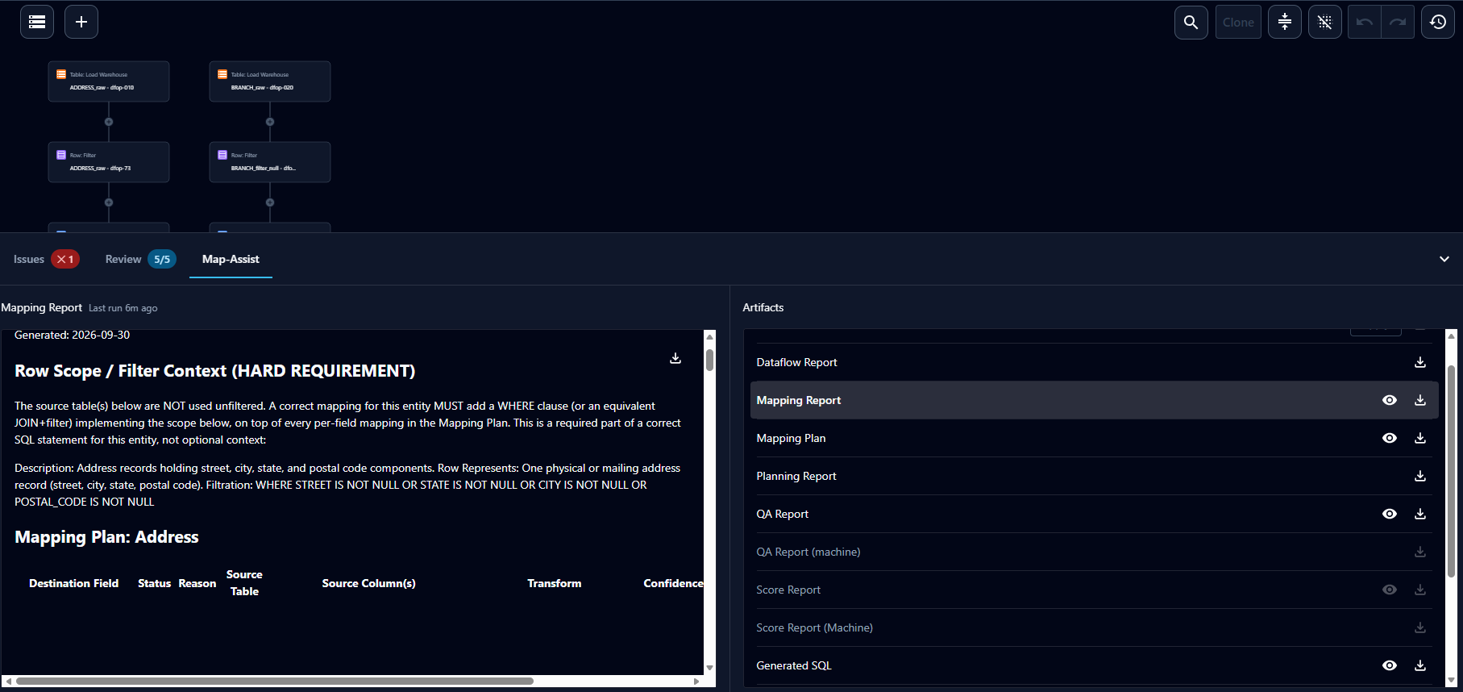Click the redo arrow in the toolbar
1463x692 pixels.
click(1398, 22)
